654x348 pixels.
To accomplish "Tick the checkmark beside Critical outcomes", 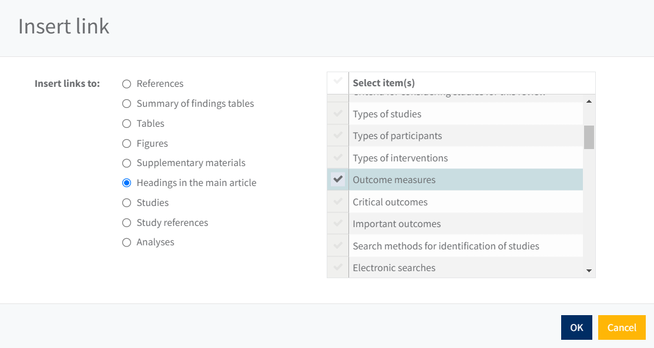I will 338,202.
